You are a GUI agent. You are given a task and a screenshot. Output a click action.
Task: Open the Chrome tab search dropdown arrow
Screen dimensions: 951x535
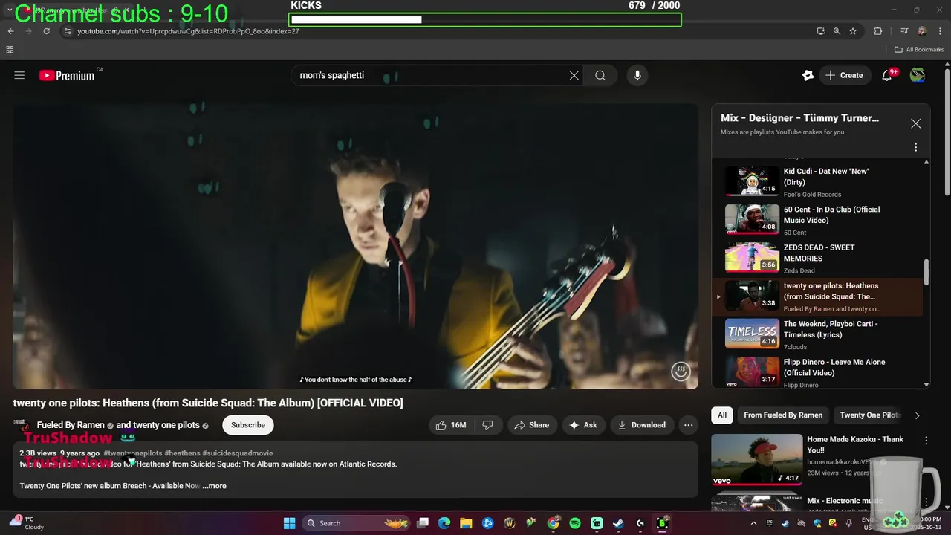coord(9,10)
